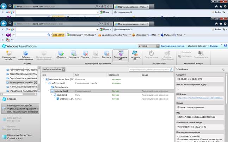Click Обновить in the deployments toolbar
Image resolution: width=228 pixels, height=142 pixels.
click(61, 54)
